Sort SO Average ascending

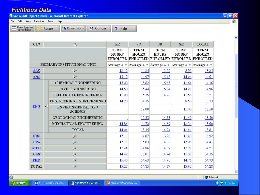click(144, 65)
